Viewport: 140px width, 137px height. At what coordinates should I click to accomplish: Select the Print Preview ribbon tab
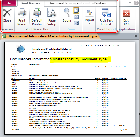(x=31, y=3)
